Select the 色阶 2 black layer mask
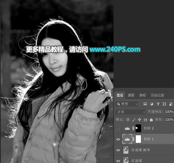174x163 pixels. pos(138,128)
